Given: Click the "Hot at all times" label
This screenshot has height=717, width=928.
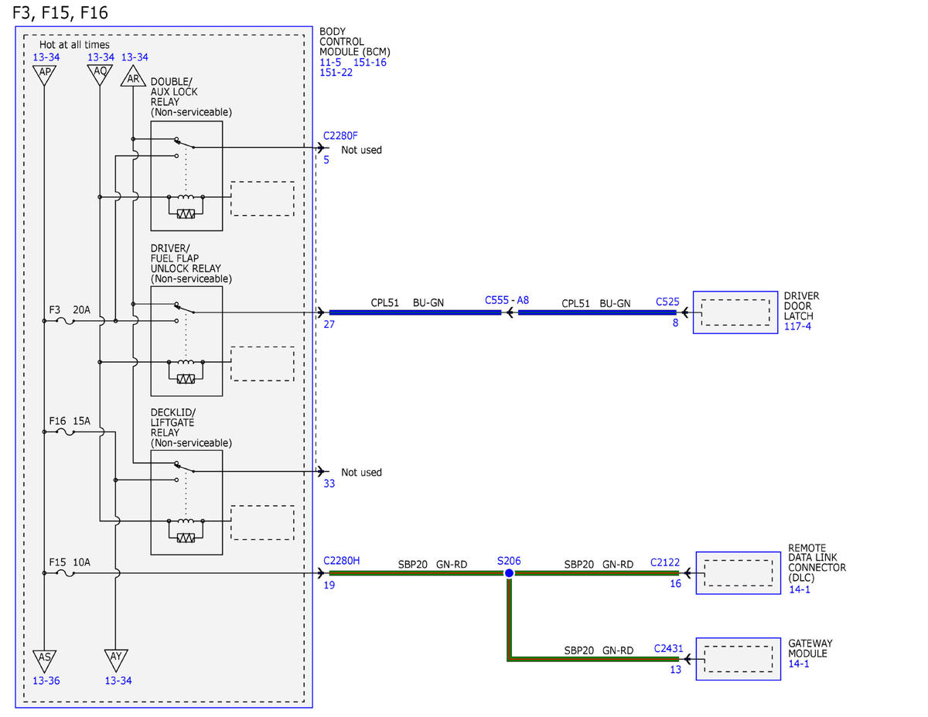Looking at the screenshot, I should point(74,45).
